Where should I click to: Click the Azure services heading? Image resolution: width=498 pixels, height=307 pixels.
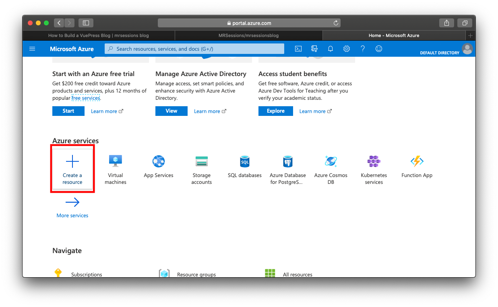point(76,141)
